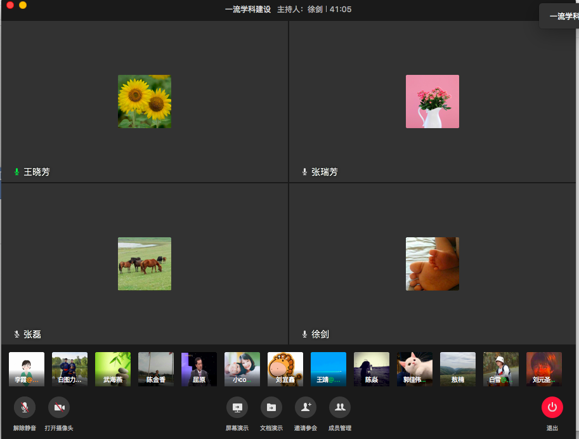
Task: Select 张磊's horses avatar
Action: (x=145, y=264)
